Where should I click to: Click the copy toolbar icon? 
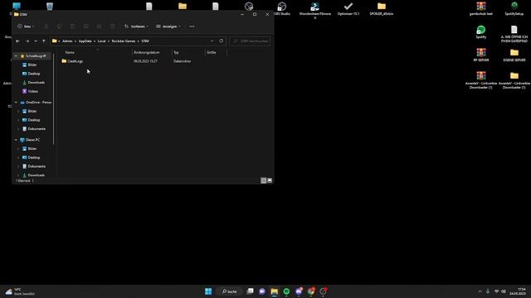click(59, 26)
